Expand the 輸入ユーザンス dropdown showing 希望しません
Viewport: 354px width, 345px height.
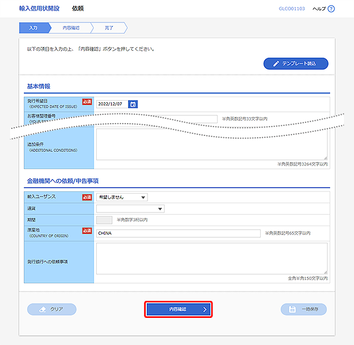click(122, 197)
